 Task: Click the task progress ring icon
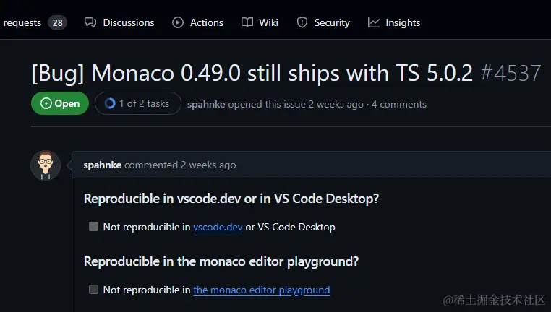[110, 103]
